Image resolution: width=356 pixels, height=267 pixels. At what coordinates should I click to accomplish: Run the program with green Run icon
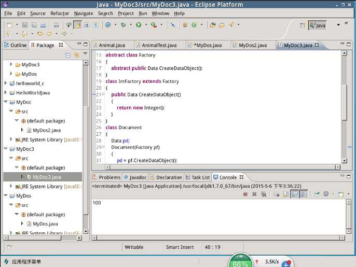click(x=139, y=25)
